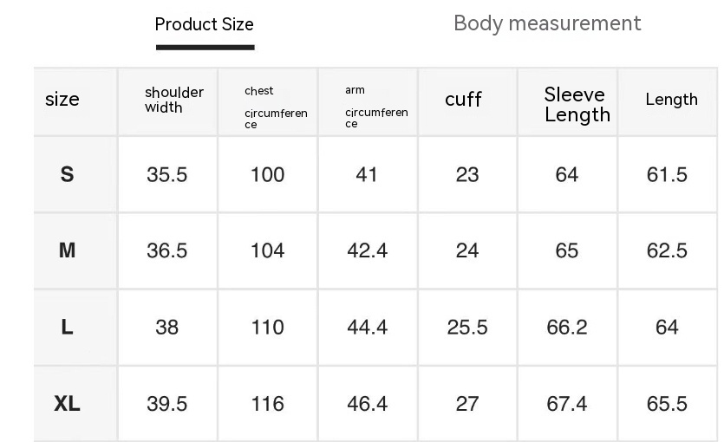Click the sleeve length 66.2 cell
This screenshot has width=724, height=442.
point(567,328)
